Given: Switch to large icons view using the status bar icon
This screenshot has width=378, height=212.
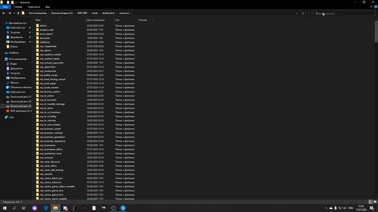Looking at the screenshot, I should pos(375,202).
